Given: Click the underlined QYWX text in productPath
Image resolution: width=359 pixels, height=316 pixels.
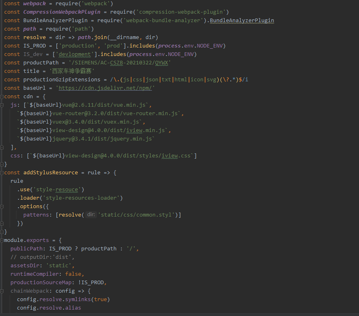Looking at the screenshot, I should tap(162, 62).
